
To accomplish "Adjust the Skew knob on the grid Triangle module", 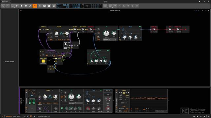I will tap(56, 33).
